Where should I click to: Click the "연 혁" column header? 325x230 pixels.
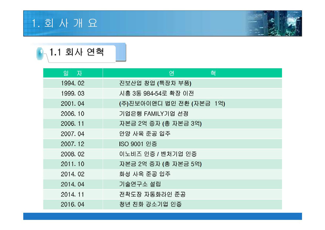point(192,73)
